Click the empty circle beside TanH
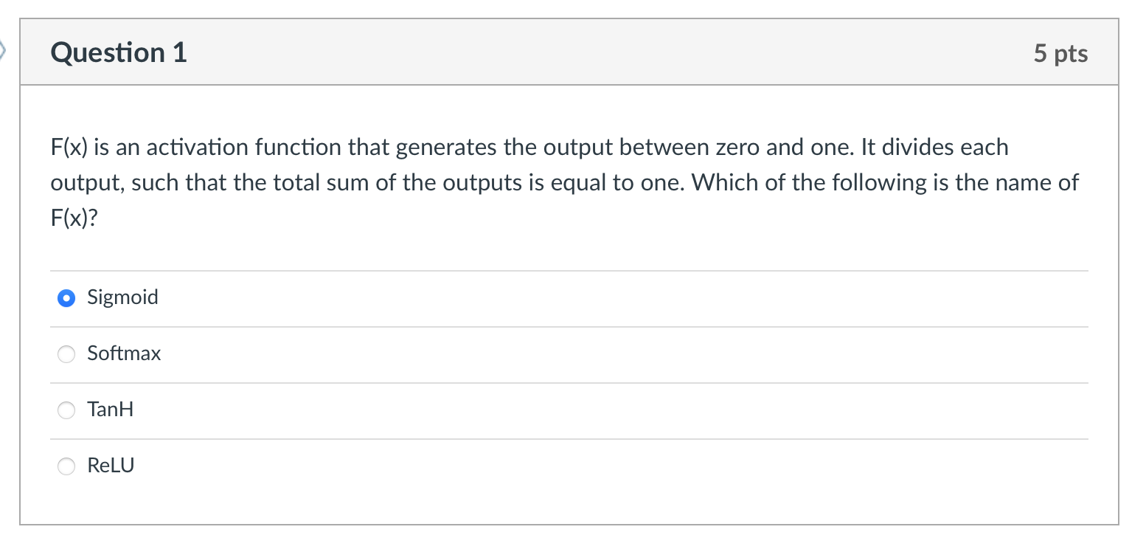Viewport: 1146px width, 552px height. [x=66, y=410]
